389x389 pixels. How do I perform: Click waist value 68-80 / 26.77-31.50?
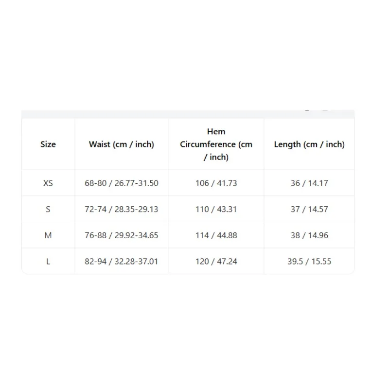[122, 183]
